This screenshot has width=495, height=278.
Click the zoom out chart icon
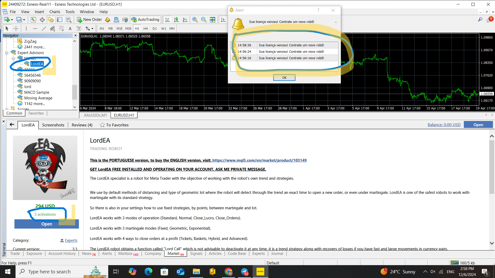click(x=204, y=20)
